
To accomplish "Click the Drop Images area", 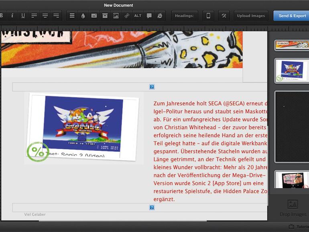I will point(293,208).
